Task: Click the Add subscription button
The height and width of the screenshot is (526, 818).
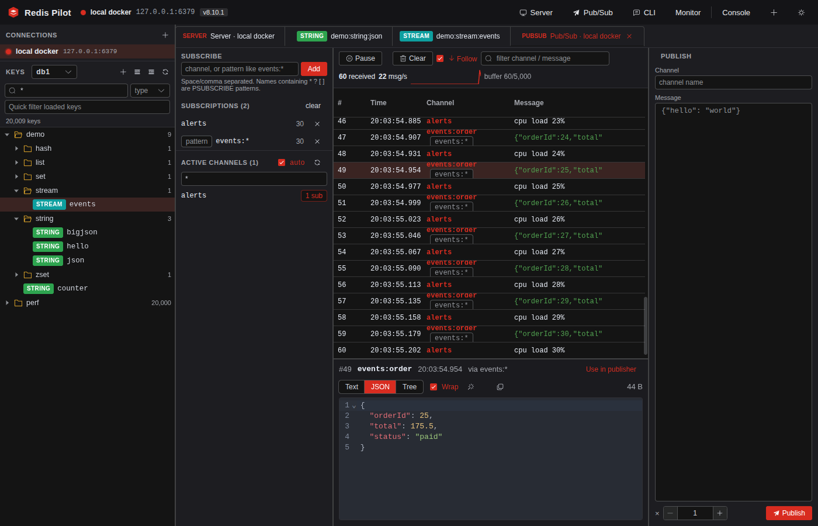Action: [x=314, y=69]
